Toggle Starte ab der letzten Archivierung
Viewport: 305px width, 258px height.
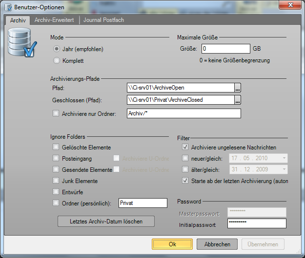[x=185, y=181]
